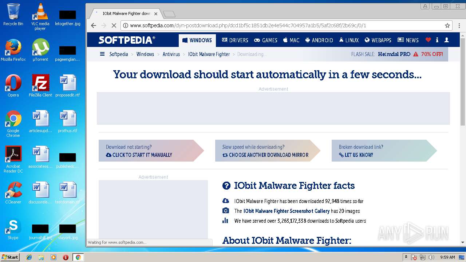Select the CCleaner desktop icon

click(x=13, y=193)
